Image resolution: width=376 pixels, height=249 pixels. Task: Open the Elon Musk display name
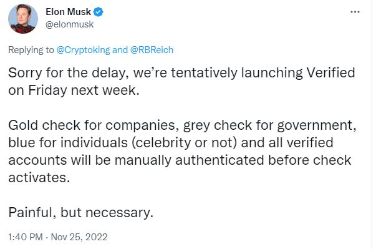(68, 12)
